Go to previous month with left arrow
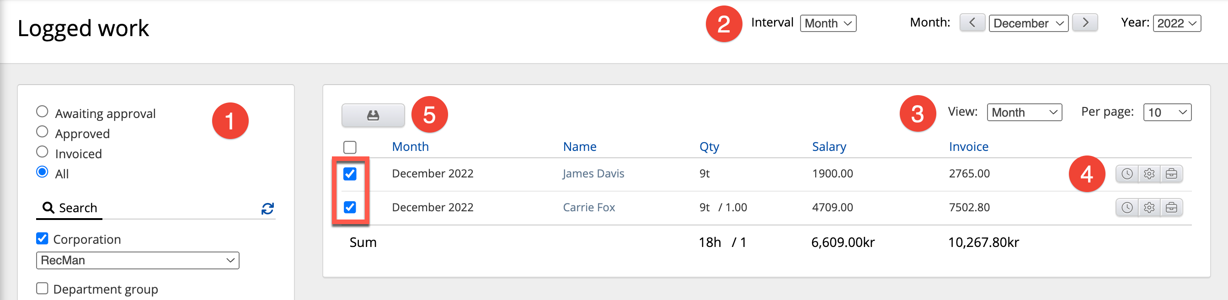This screenshot has height=300, width=1228. (972, 22)
